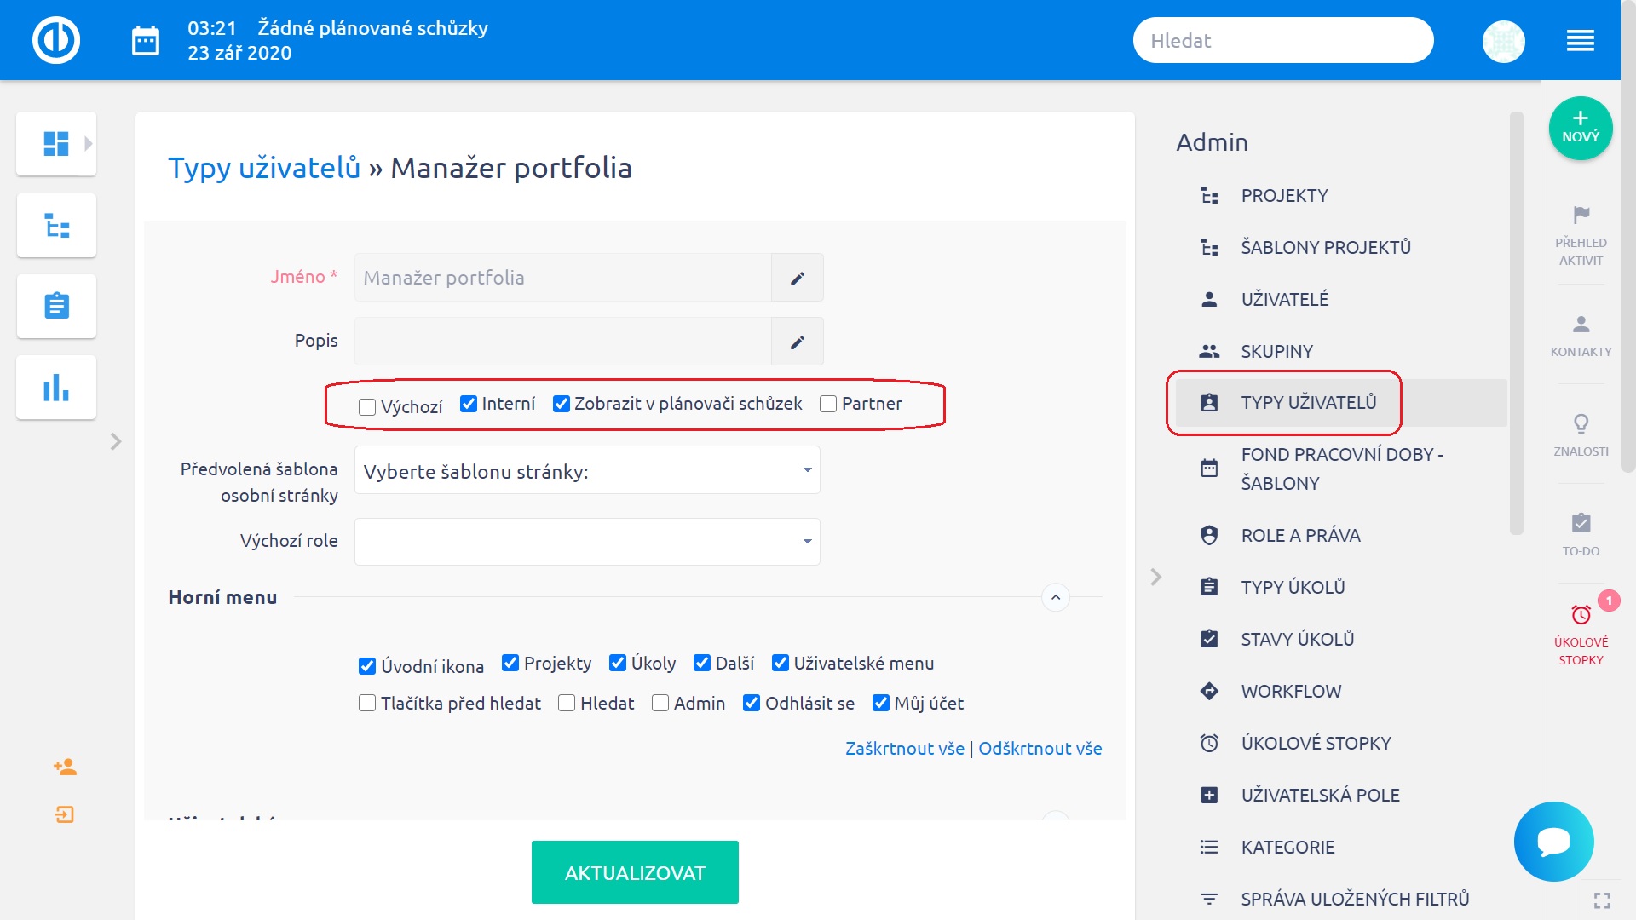Viewport: 1636px width, 920px height.
Task: Click the green NOVÝ plus button
Action: [1580, 128]
